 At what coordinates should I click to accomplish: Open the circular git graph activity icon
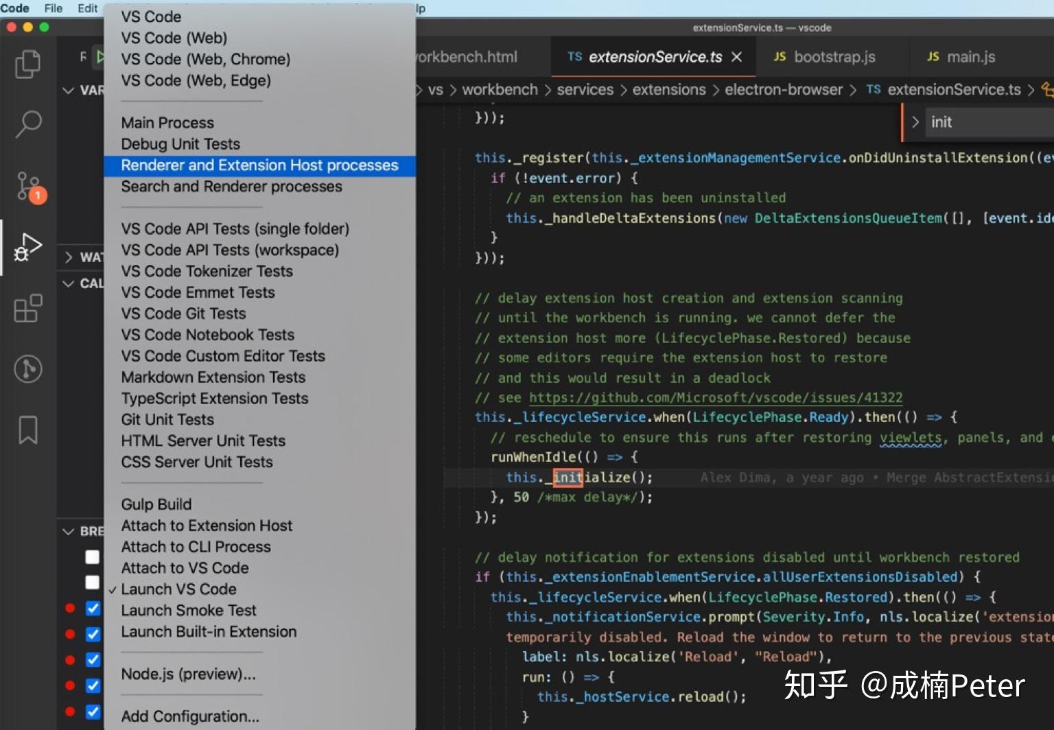coord(28,369)
